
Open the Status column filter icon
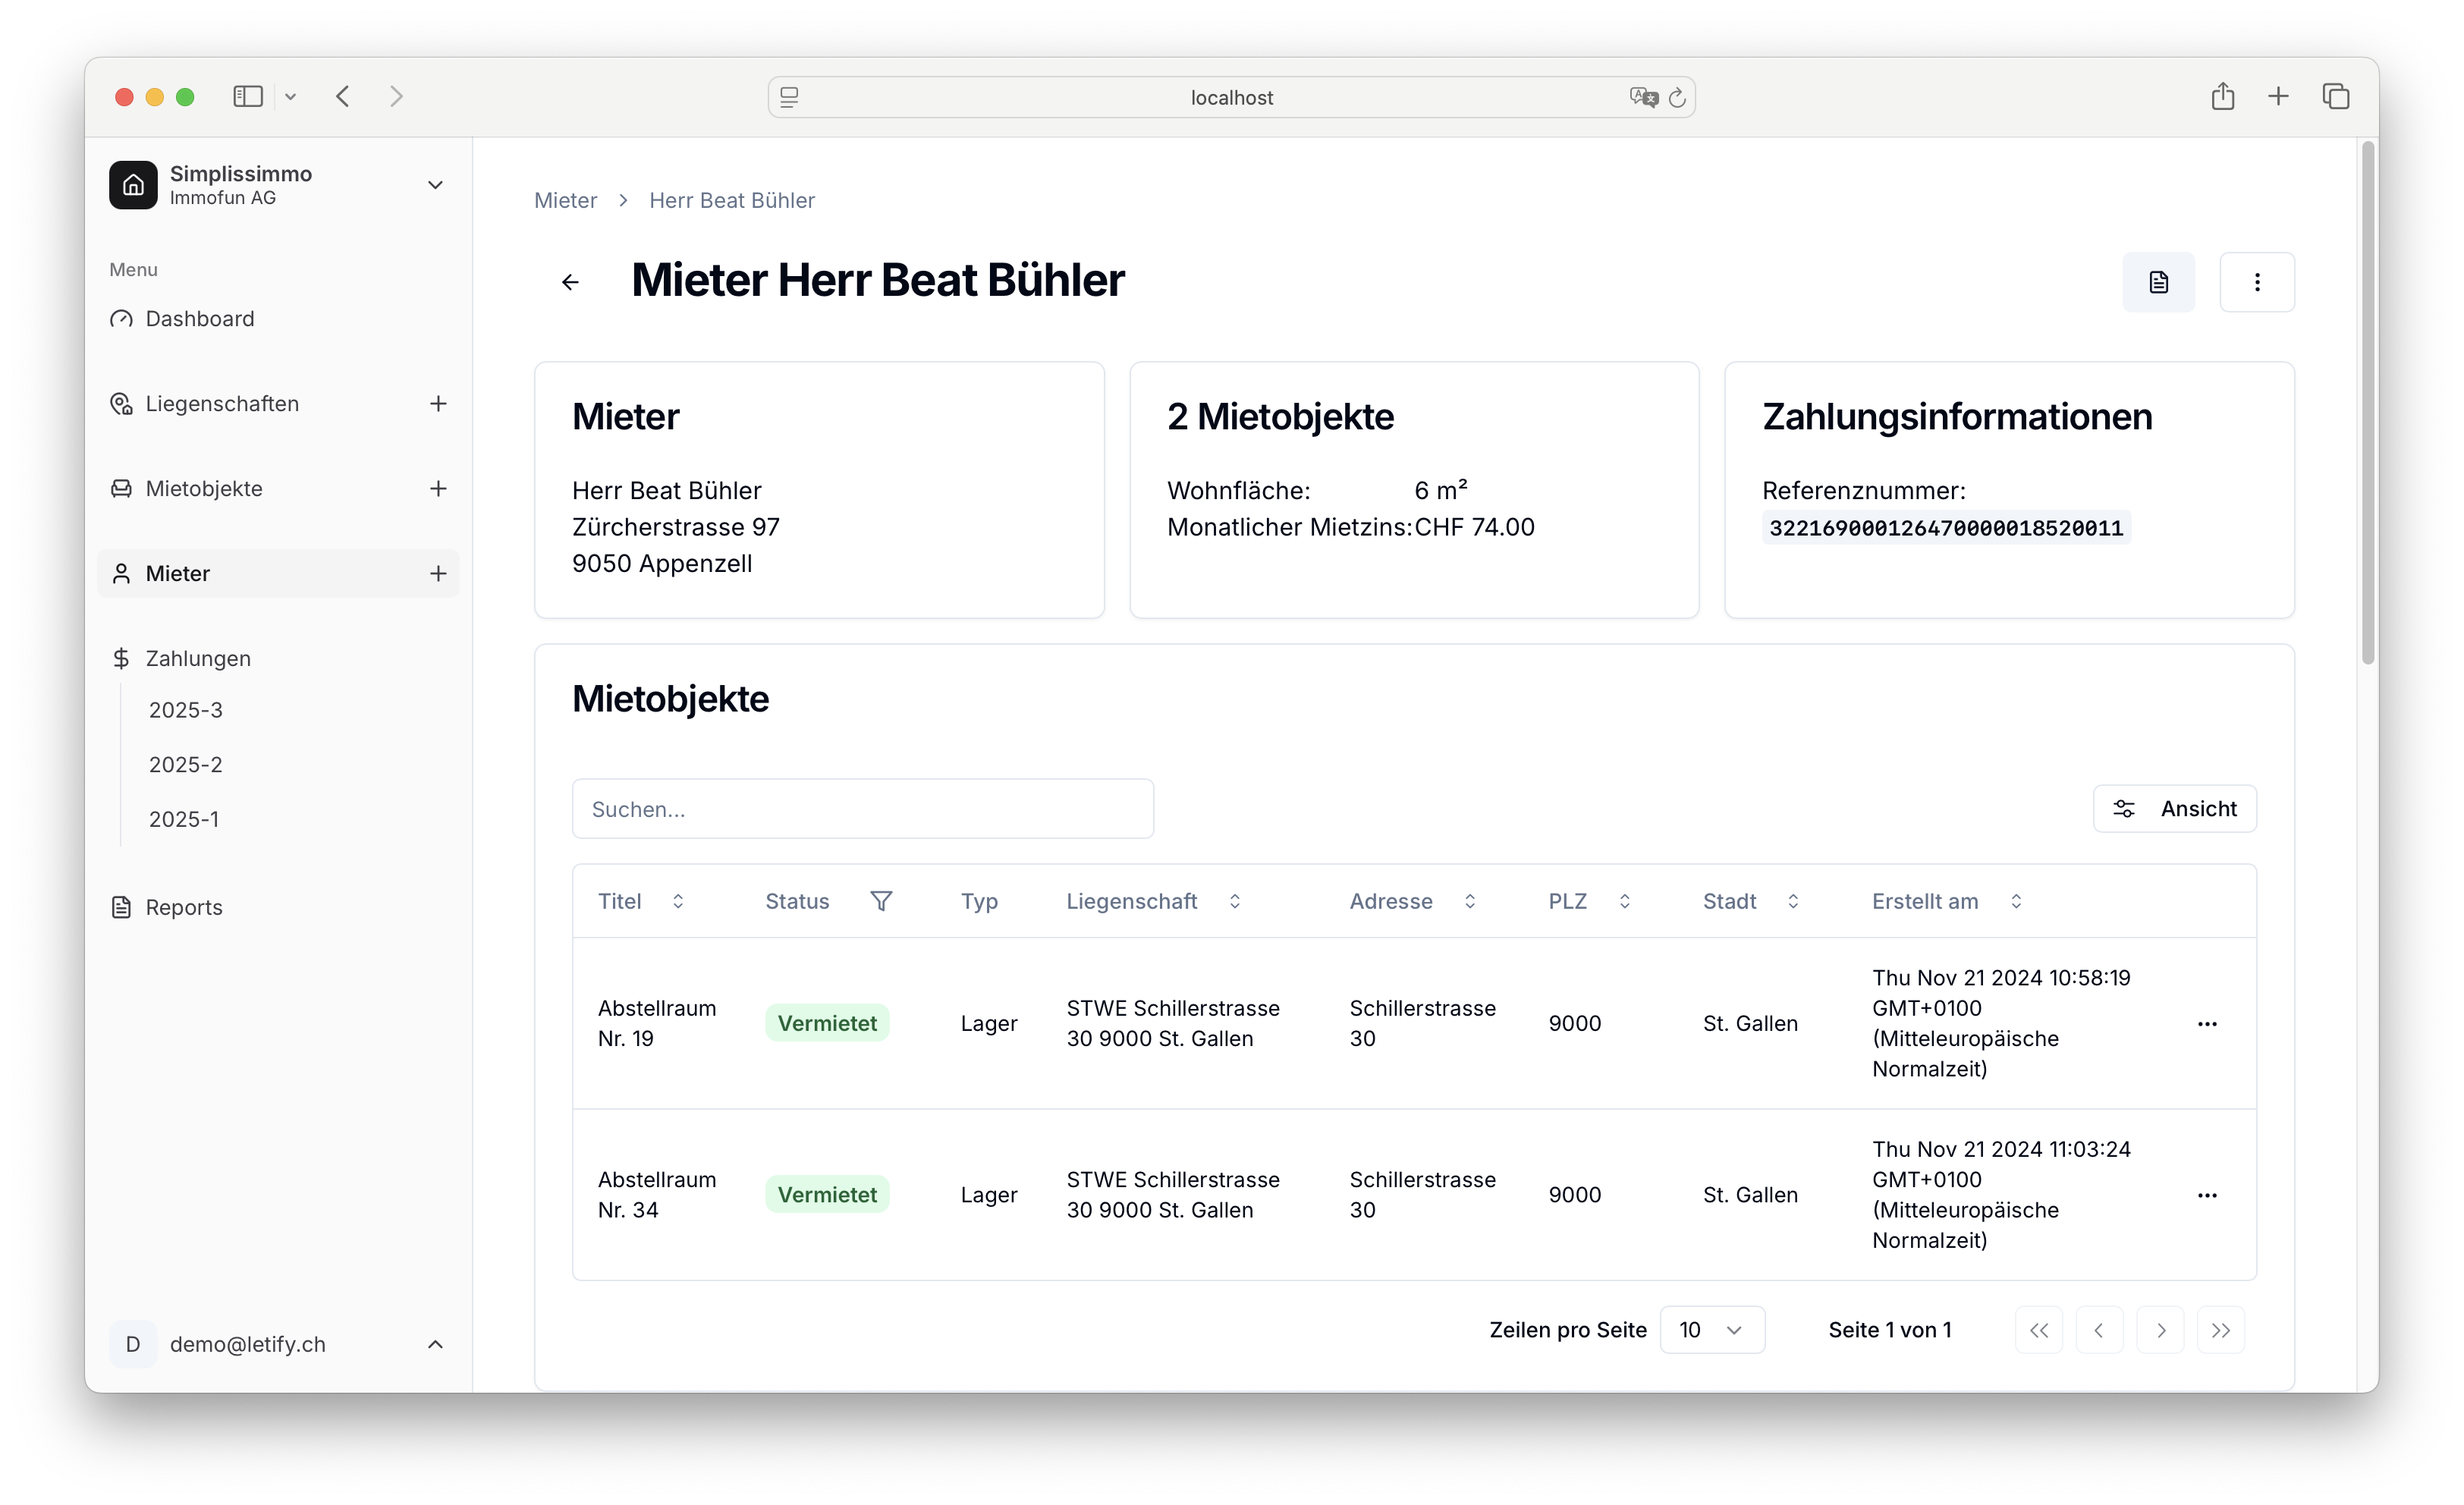click(x=881, y=901)
